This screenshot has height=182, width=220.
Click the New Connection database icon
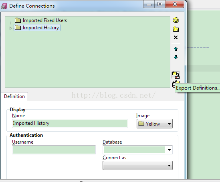[176, 20]
